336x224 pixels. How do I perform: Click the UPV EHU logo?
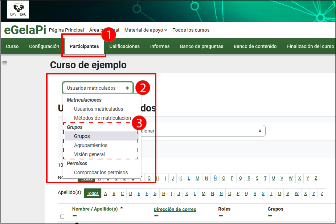18,10
